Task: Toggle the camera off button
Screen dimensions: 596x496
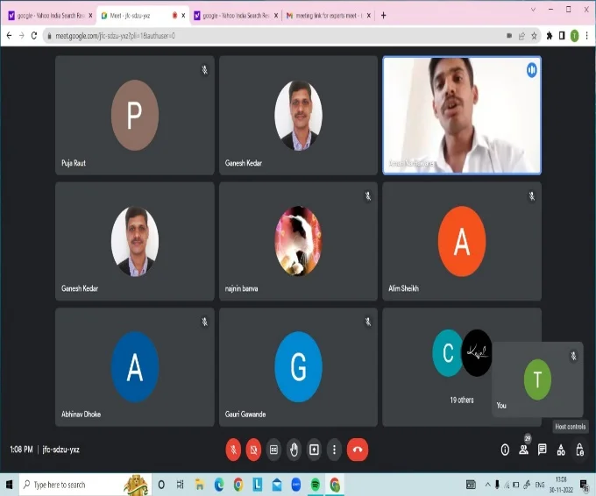Action: (253, 450)
